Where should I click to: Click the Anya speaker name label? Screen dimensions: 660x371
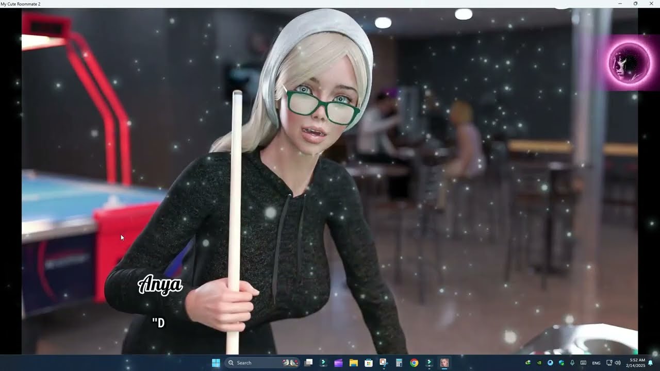click(160, 285)
